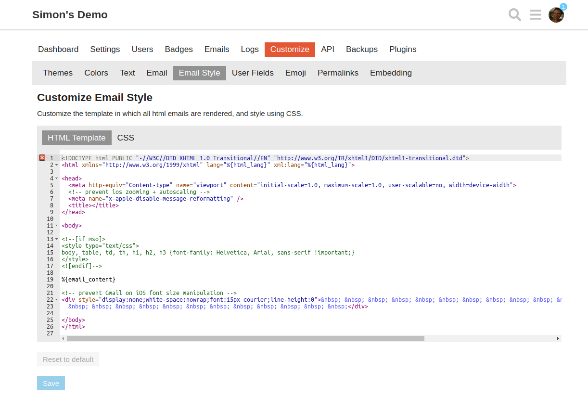Click the Simon's Demo site title

pos(70,14)
